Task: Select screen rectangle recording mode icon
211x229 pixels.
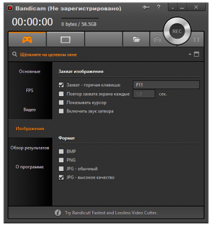Action: click(x=65, y=40)
